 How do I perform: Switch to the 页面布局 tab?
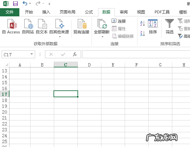[68, 12]
